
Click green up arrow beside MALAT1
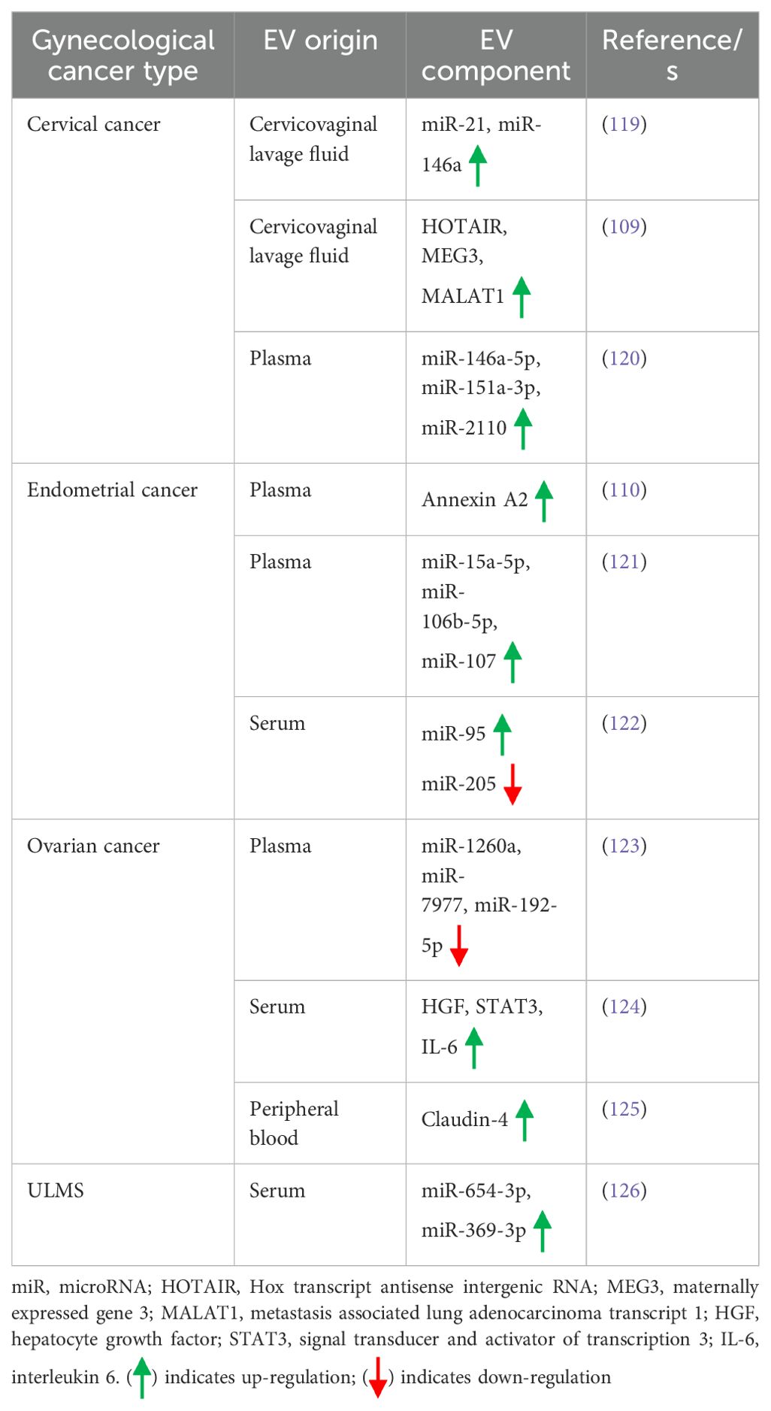[522, 297]
